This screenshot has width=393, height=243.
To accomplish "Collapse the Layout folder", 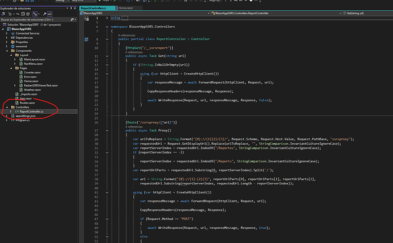I will point(11,55).
